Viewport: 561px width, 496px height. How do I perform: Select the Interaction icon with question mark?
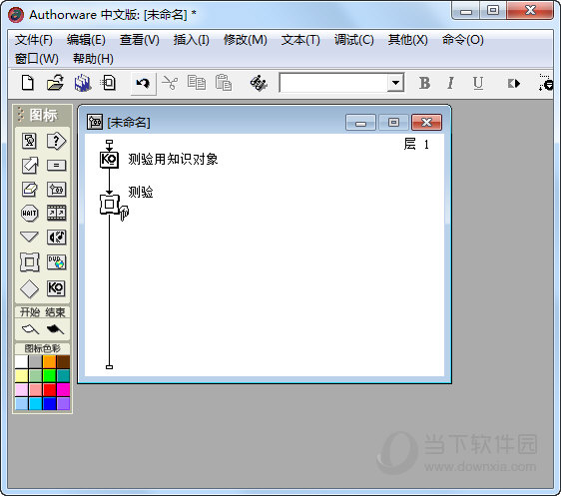(56, 141)
